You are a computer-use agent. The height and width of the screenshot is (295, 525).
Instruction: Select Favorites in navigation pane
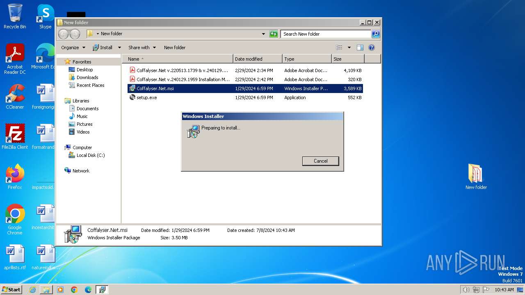click(x=82, y=62)
